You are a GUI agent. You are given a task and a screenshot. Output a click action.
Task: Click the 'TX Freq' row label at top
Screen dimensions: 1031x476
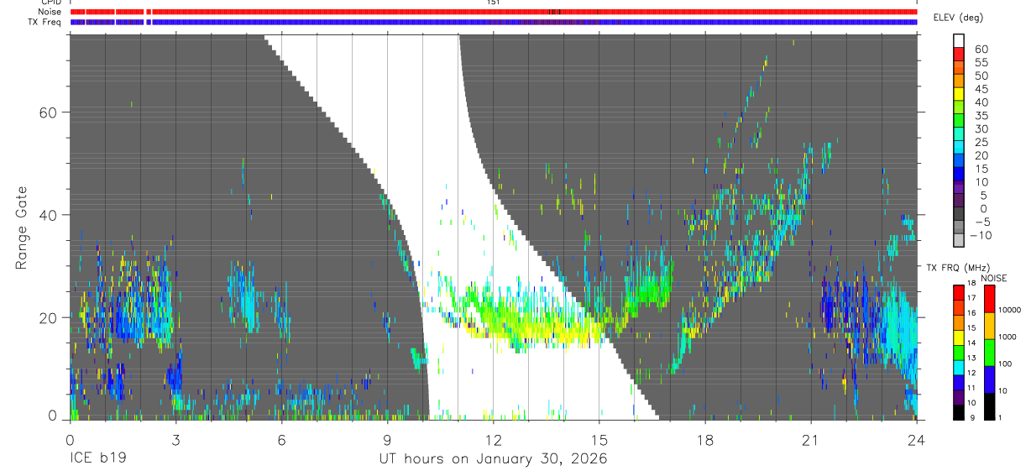click(x=44, y=22)
